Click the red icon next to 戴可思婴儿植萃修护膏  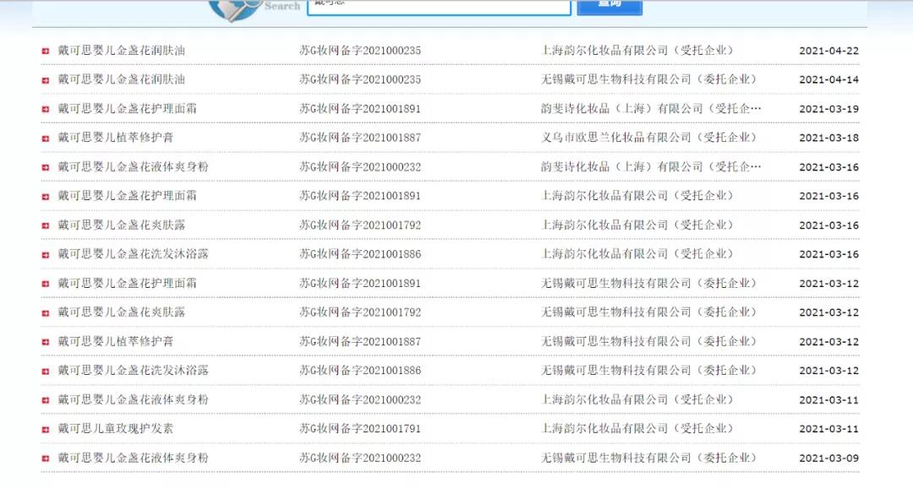click(45, 138)
